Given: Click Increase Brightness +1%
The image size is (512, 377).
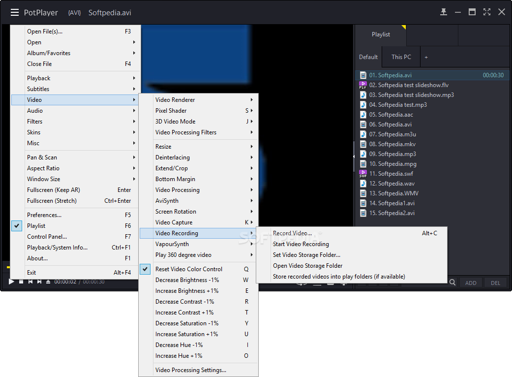Looking at the screenshot, I should (x=199, y=291).
